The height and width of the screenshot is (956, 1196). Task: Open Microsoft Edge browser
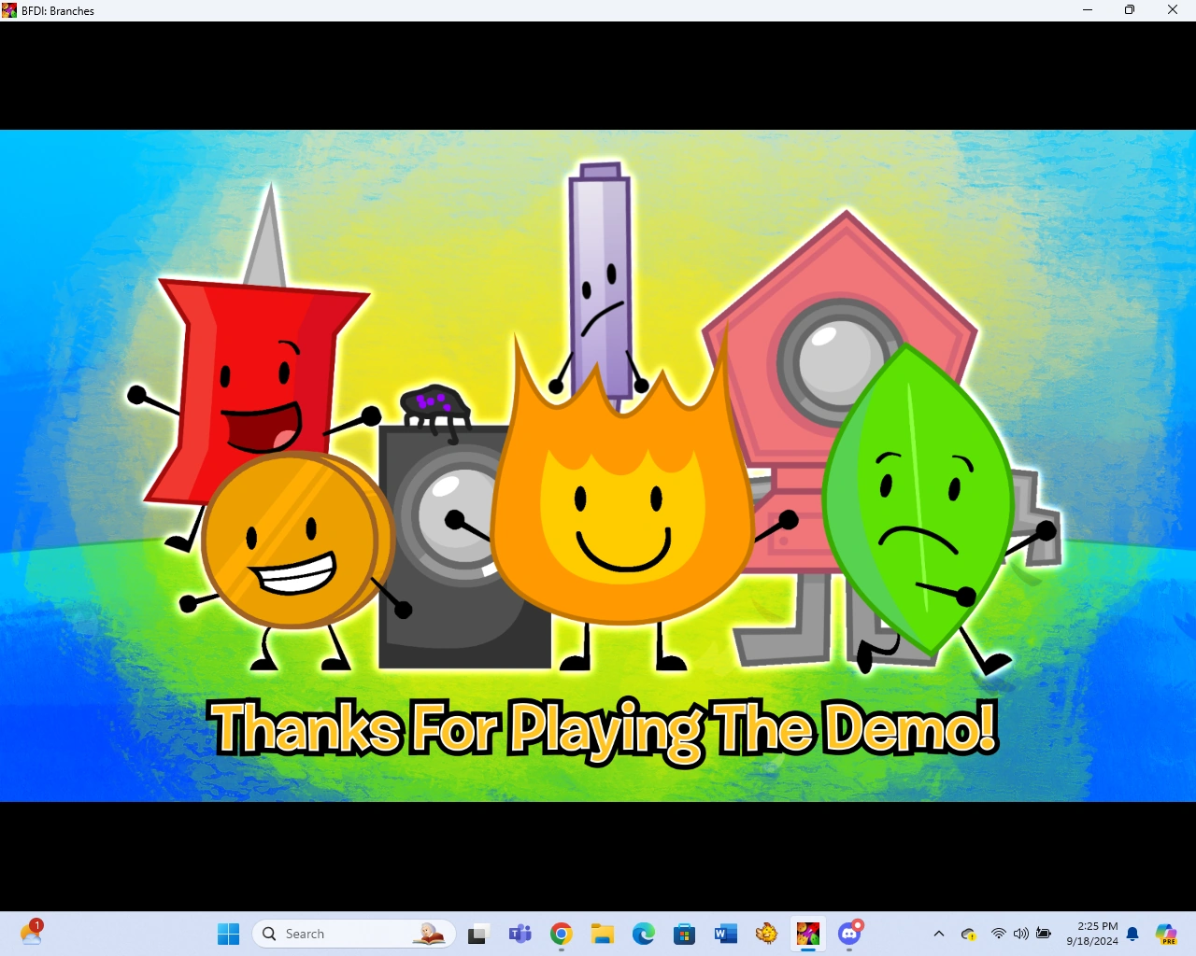(644, 933)
